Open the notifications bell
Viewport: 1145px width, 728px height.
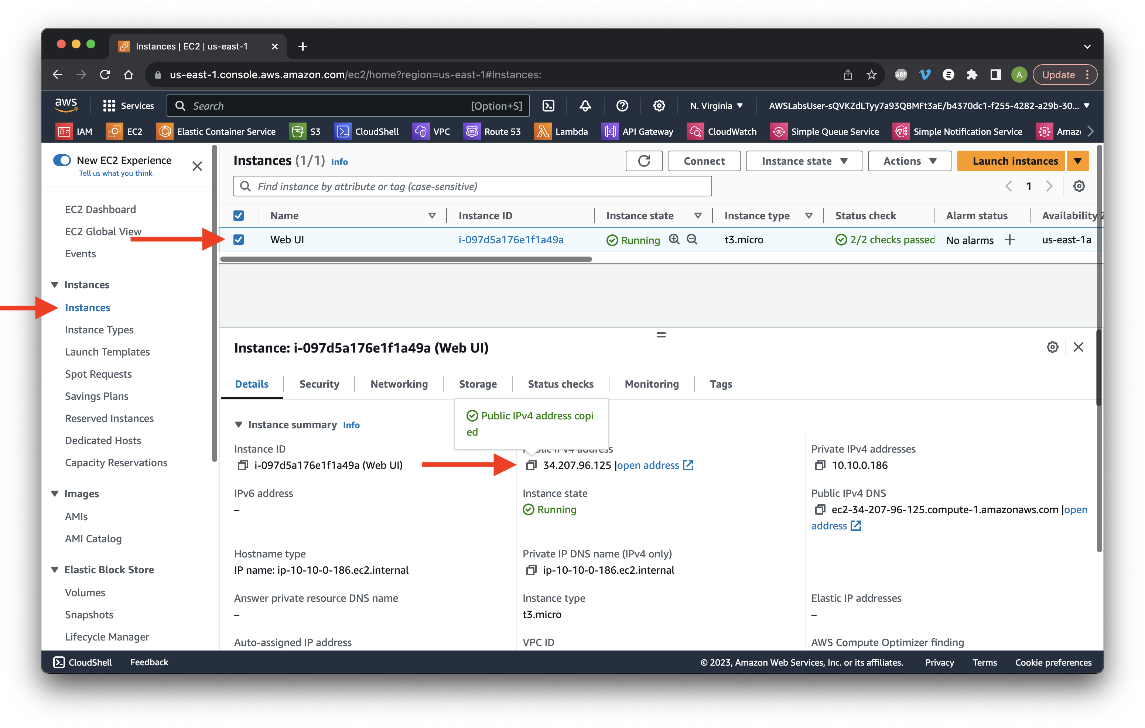[585, 106]
